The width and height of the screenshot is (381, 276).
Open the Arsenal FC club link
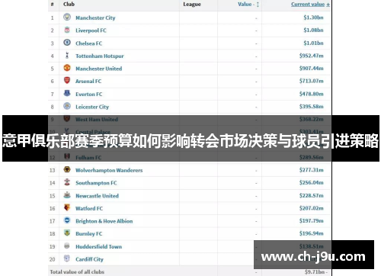tap(88, 82)
